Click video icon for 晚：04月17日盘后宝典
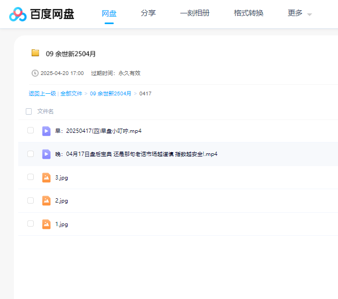The image size is (338, 299). point(46,154)
